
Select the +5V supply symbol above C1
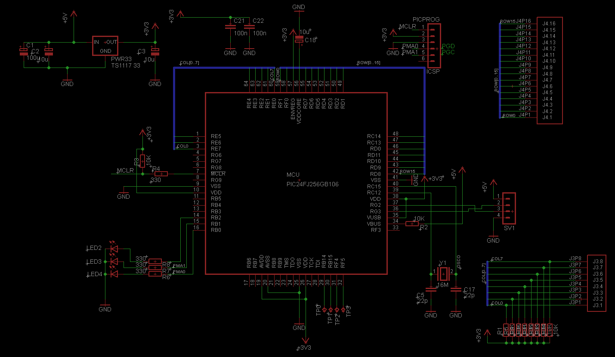coord(74,14)
